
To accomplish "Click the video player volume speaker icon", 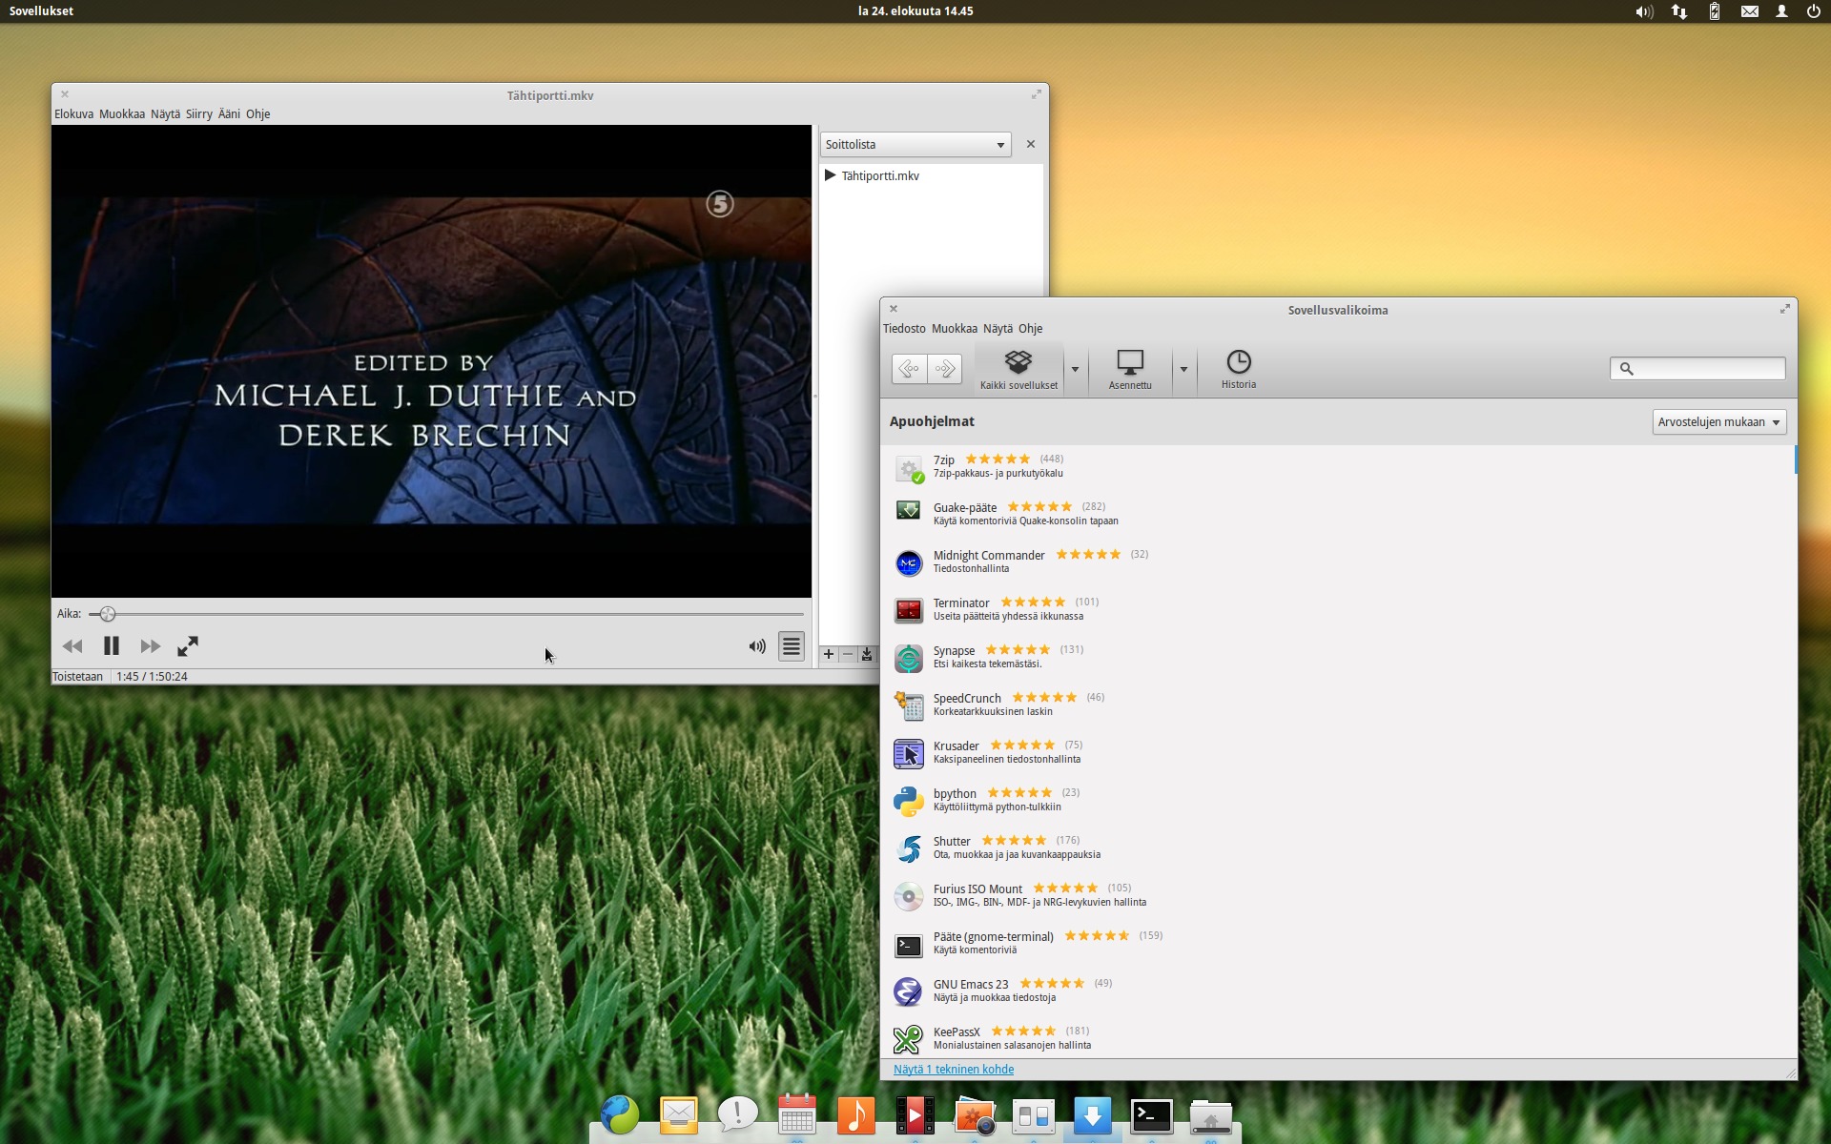I will coord(757,646).
